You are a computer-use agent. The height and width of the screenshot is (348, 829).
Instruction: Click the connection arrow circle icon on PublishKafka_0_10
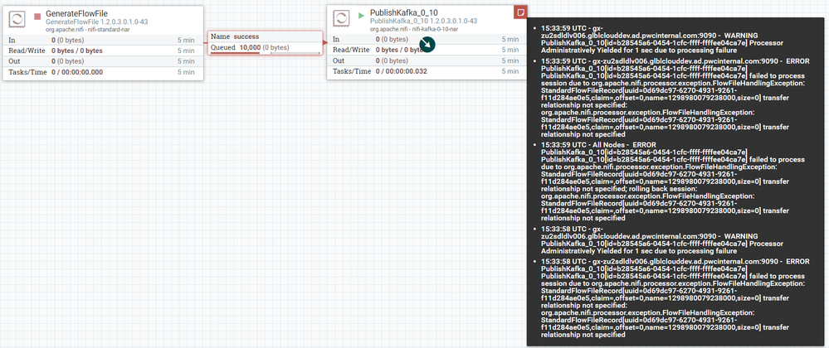427,45
